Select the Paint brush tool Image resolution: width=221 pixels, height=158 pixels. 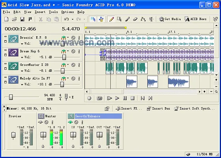pos(127,19)
